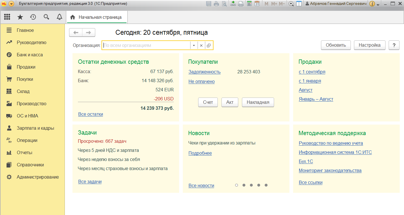Open the Банк и касса section

(x=30, y=55)
